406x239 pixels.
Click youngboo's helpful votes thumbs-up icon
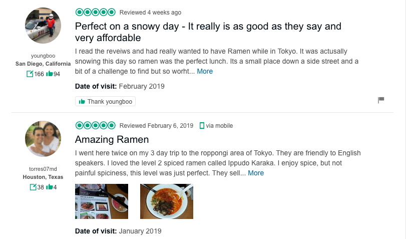coord(49,74)
